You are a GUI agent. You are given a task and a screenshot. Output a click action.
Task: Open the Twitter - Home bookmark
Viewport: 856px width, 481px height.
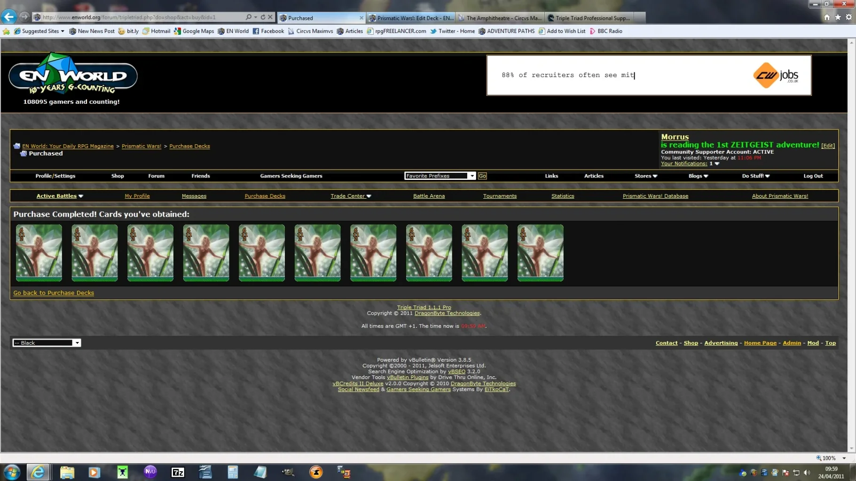(452, 31)
